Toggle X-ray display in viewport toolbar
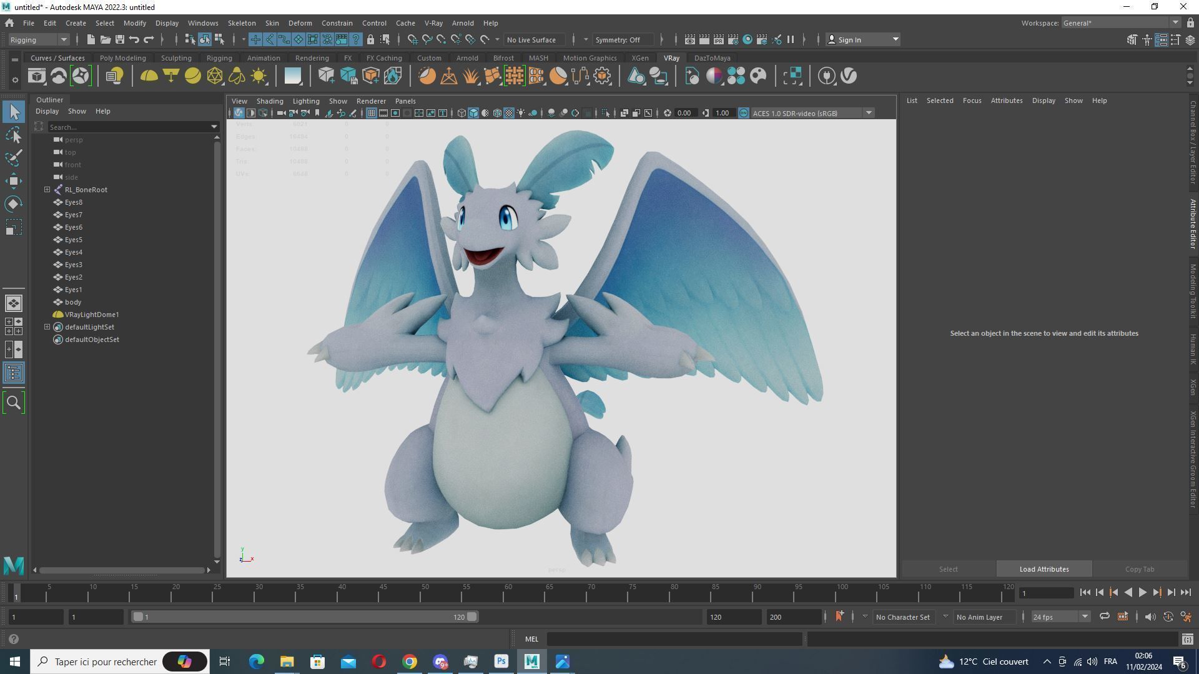This screenshot has height=674, width=1199. point(624,113)
